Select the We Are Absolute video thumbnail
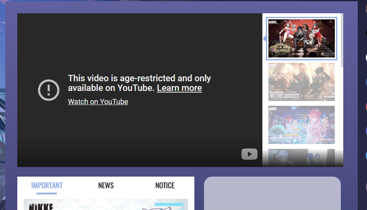Viewport: 367px width, 210px height. (x=301, y=82)
